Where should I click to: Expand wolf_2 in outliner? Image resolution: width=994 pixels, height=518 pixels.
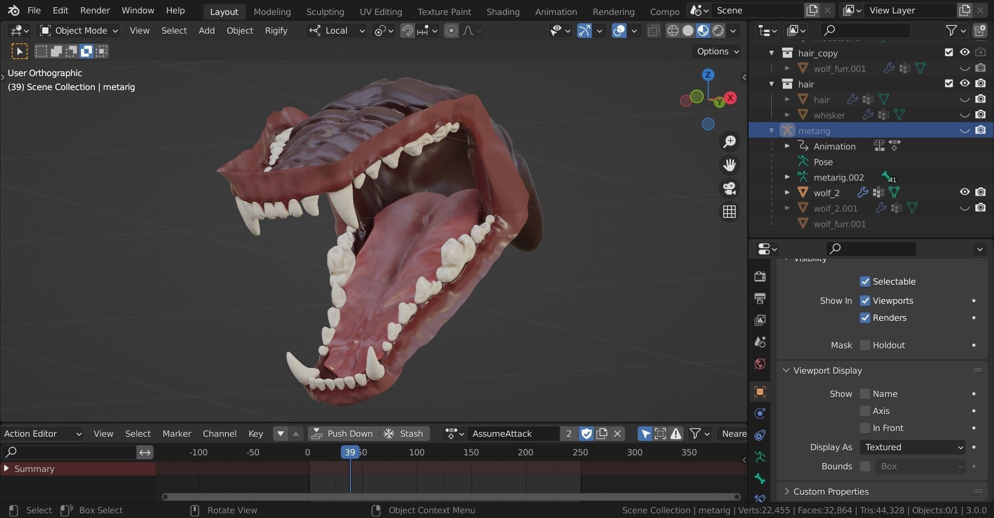pyautogui.click(x=787, y=193)
